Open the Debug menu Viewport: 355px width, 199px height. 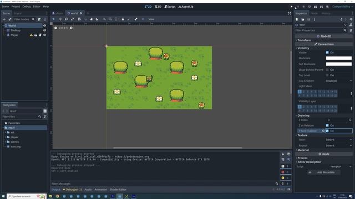(x=27, y=7)
